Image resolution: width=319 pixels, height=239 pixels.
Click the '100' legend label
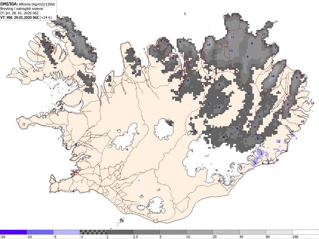coord(295,237)
